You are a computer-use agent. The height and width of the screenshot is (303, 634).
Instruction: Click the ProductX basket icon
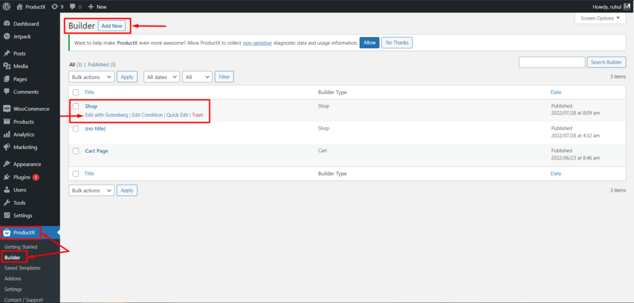[6, 233]
